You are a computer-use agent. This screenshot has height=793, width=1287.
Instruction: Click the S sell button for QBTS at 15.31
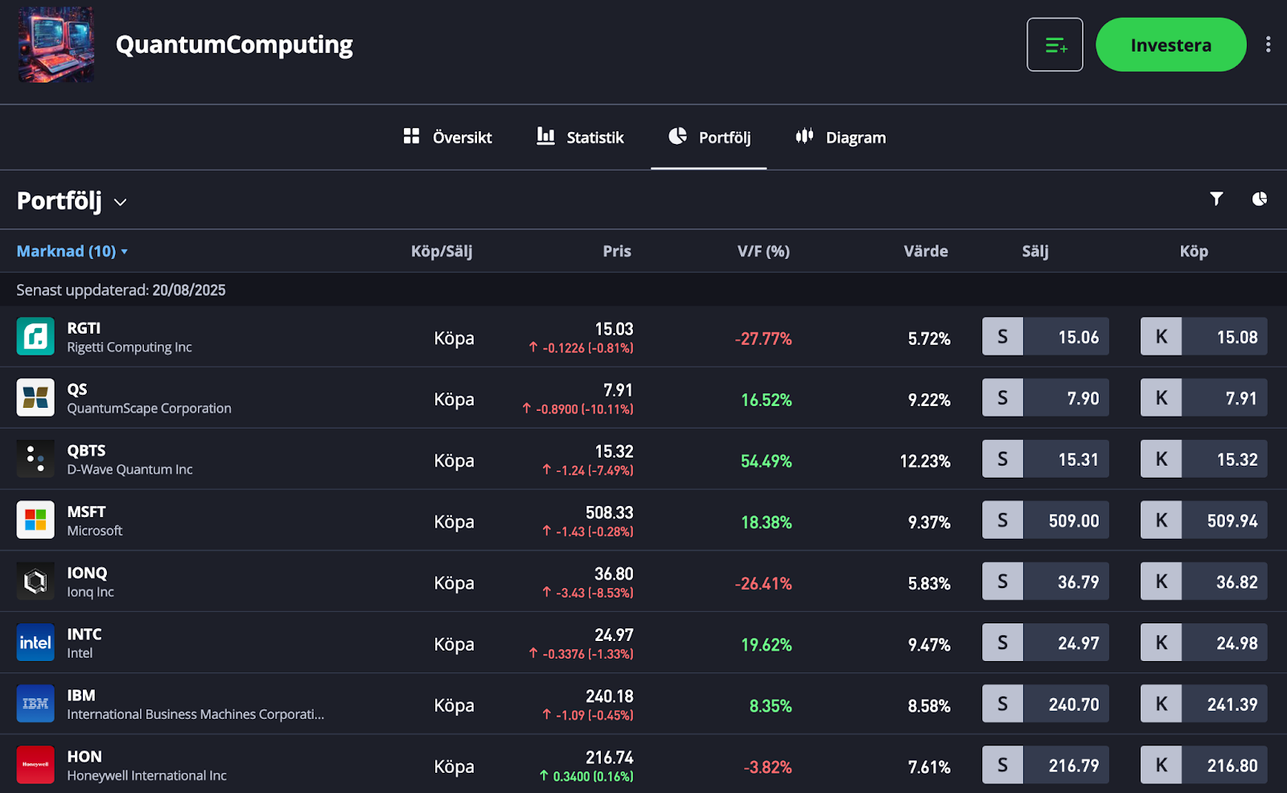pos(1045,459)
